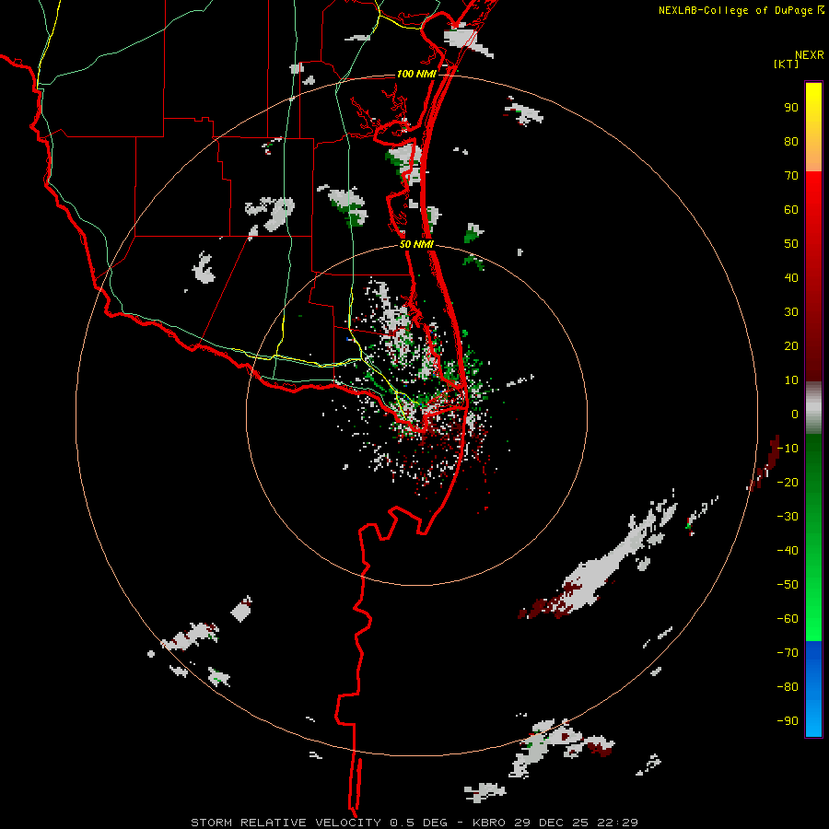
Task: Click the positive 20 knot scale value
Action: point(791,346)
